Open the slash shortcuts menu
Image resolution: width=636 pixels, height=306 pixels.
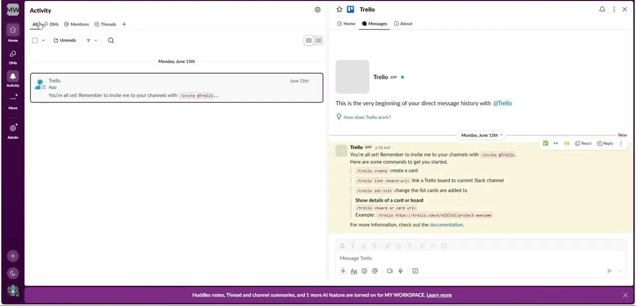click(x=415, y=271)
